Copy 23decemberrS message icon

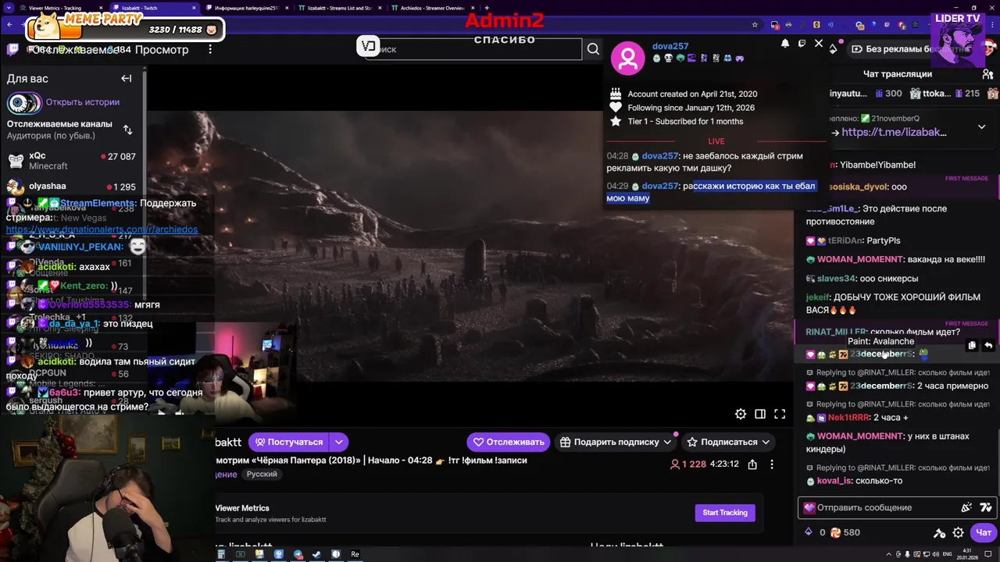point(972,345)
